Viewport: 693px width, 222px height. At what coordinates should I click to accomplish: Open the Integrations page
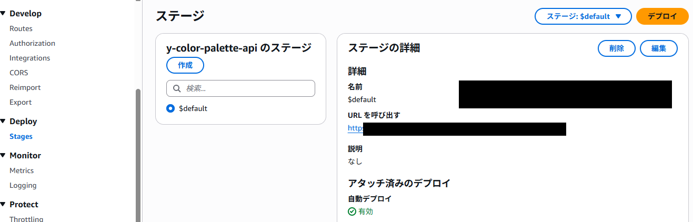click(x=30, y=58)
